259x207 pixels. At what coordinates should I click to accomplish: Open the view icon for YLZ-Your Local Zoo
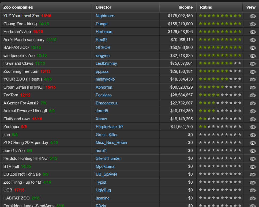[252, 16]
